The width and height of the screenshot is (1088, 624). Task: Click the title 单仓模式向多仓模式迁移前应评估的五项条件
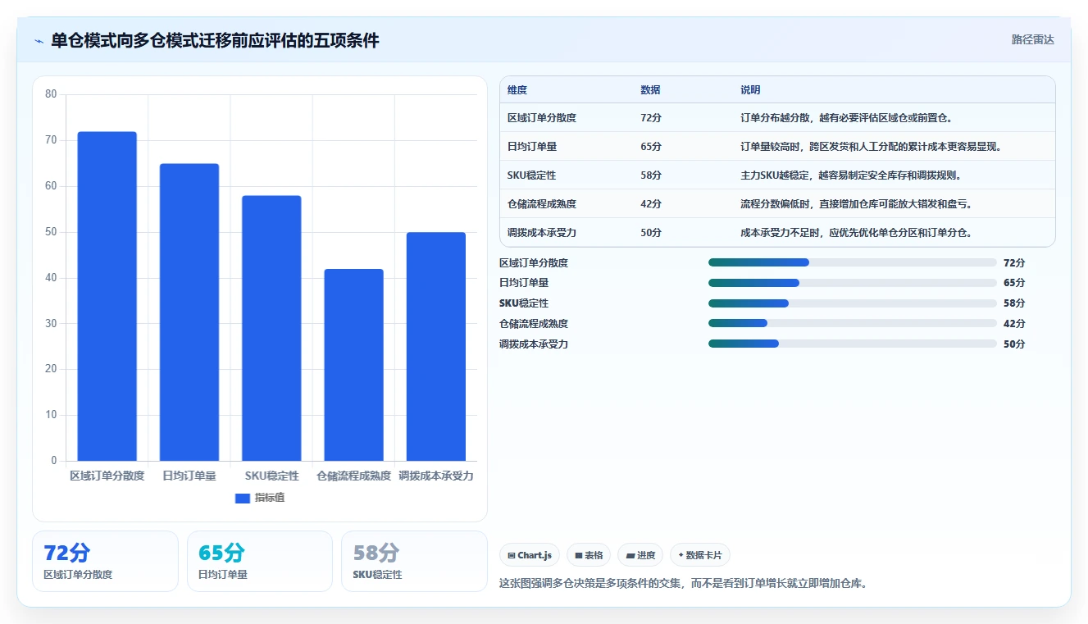[215, 41]
